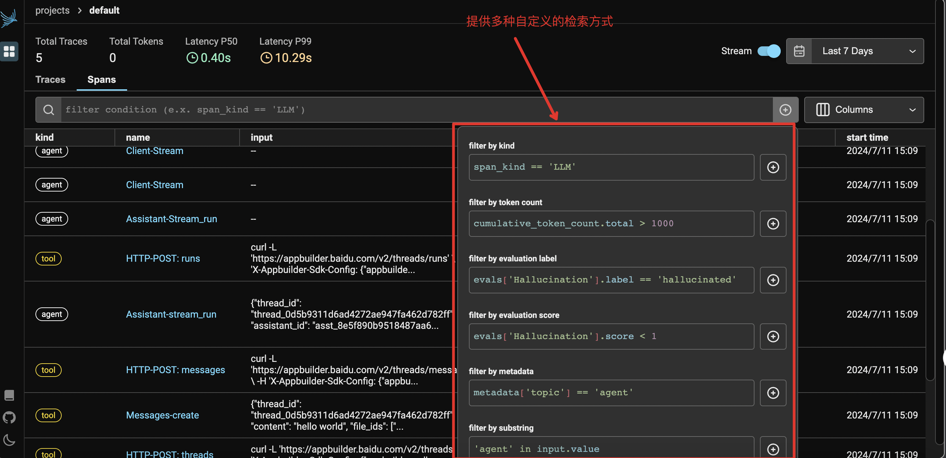Switch to the Traces tab
Image resolution: width=946 pixels, height=458 pixels.
[x=50, y=79]
